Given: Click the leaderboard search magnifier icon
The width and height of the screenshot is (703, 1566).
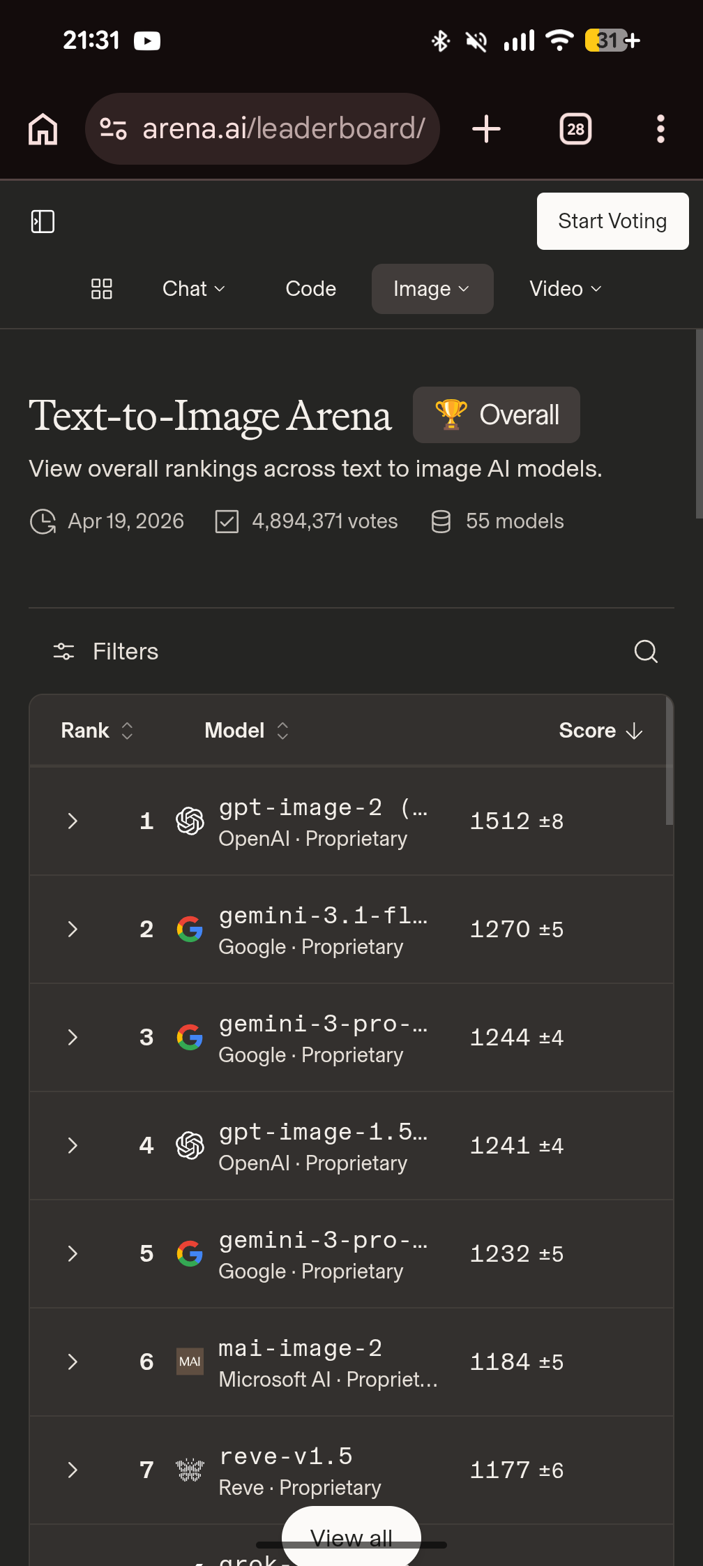Looking at the screenshot, I should (x=646, y=651).
